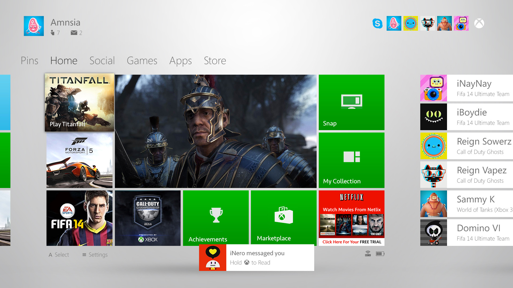Open iBoydie's black cat avatar
The width and height of the screenshot is (513, 288).
[434, 117]
